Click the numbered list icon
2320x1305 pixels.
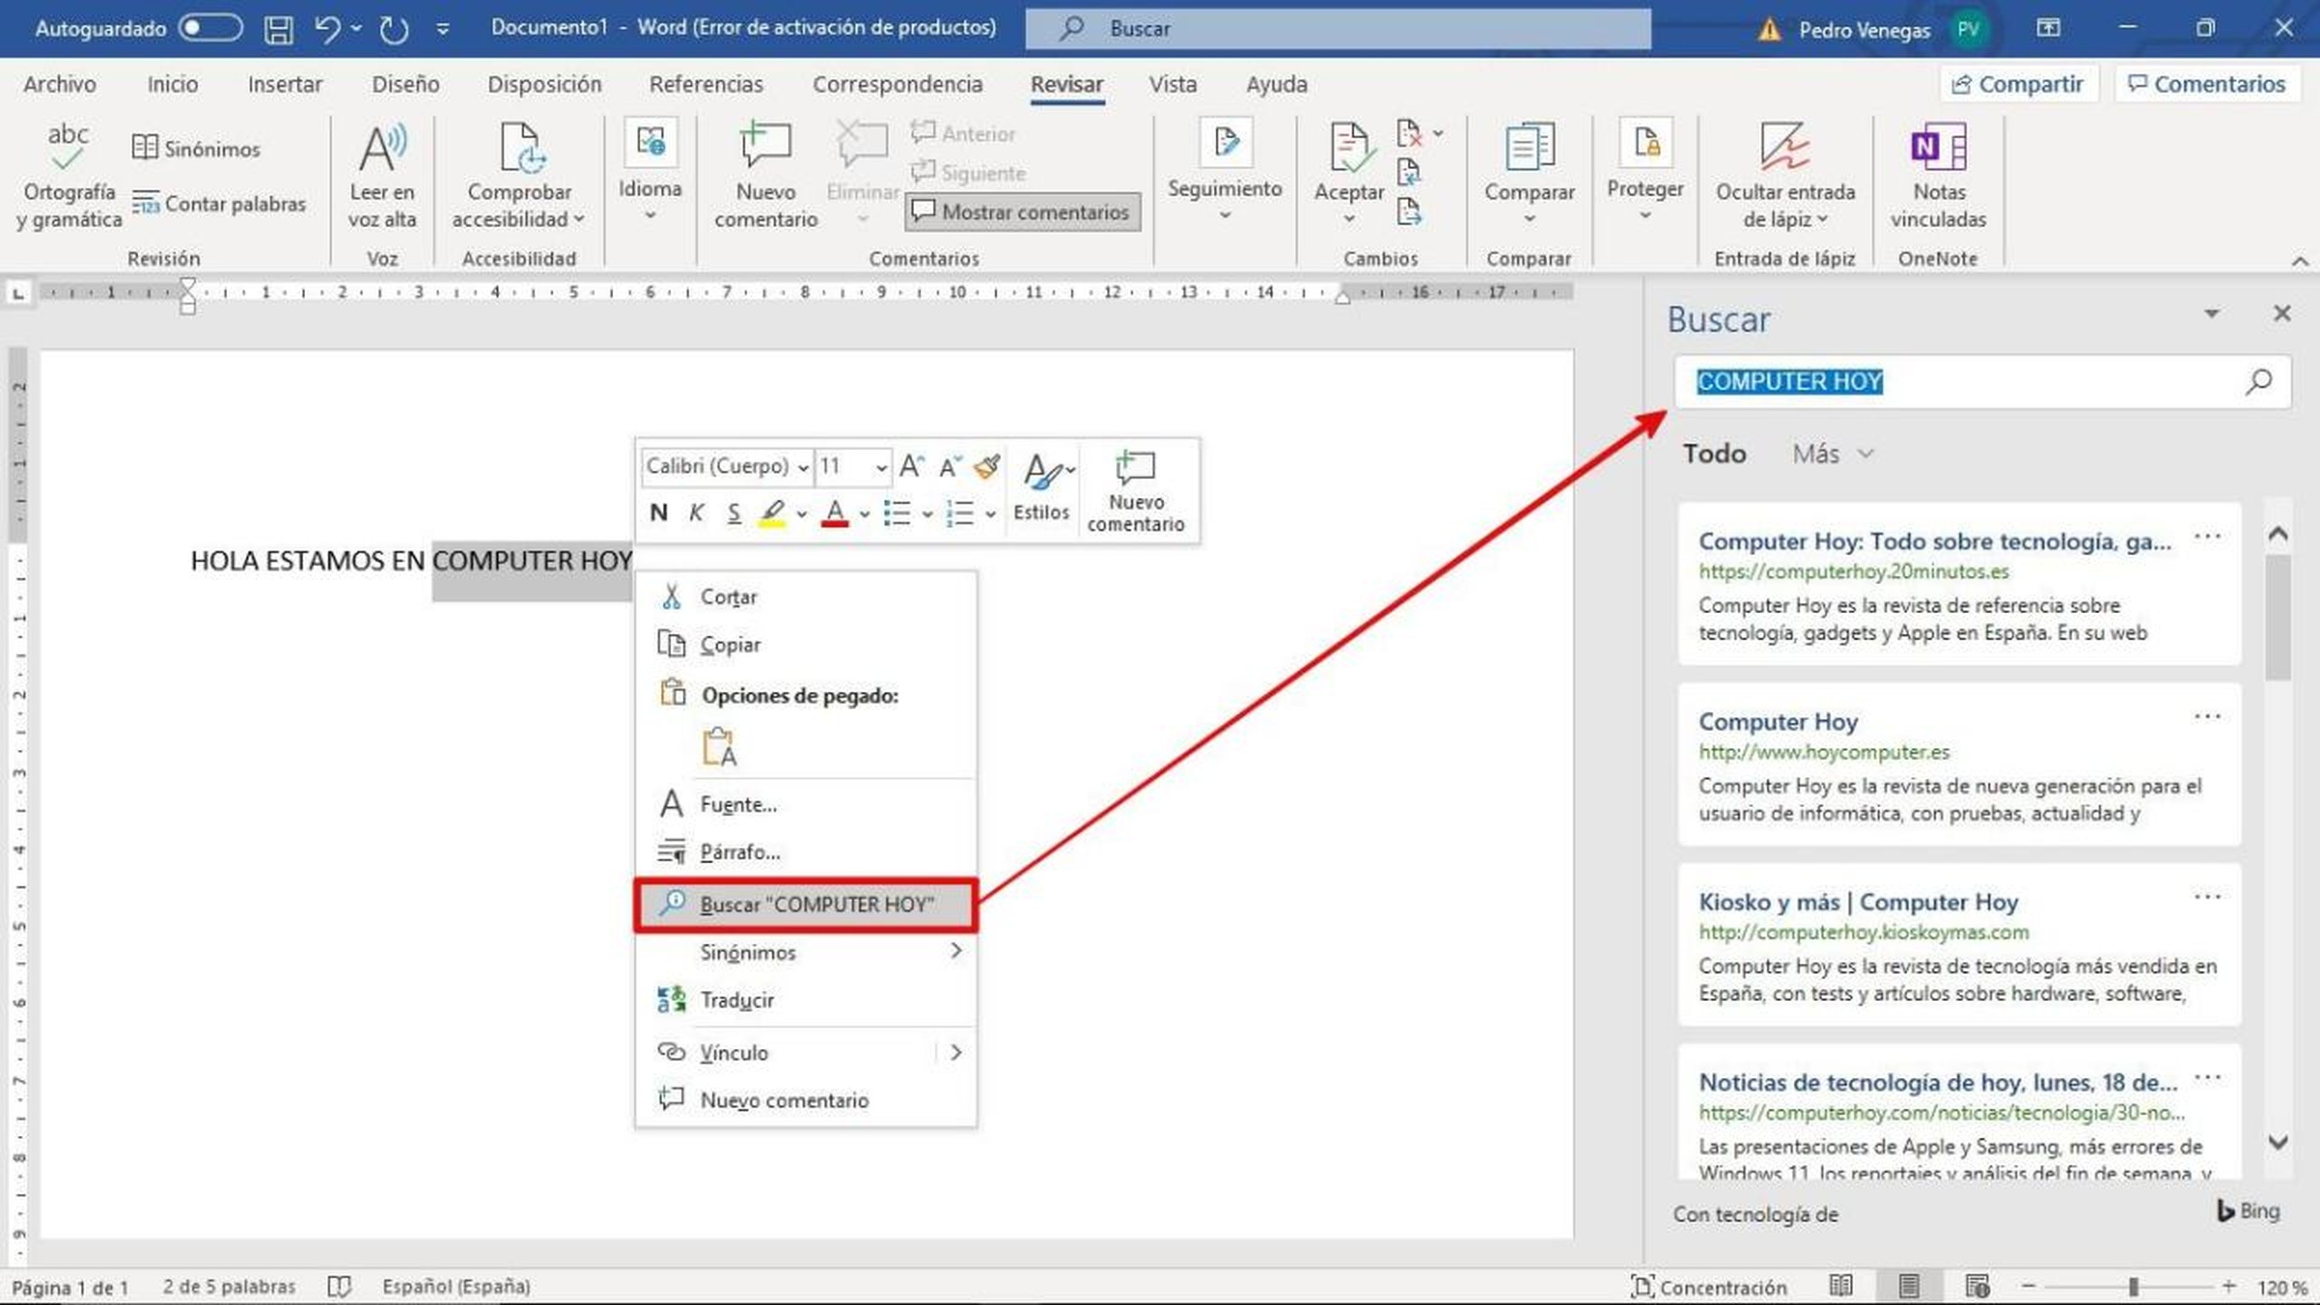(x=960, y=512)
